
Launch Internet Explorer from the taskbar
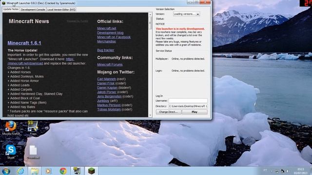[20, 171]
